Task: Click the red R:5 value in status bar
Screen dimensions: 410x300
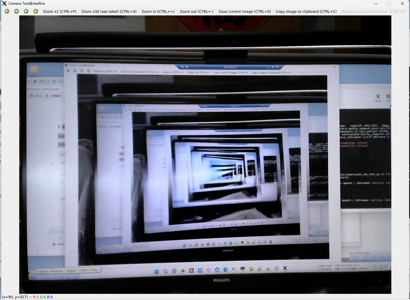Action: tap(35, 297)
